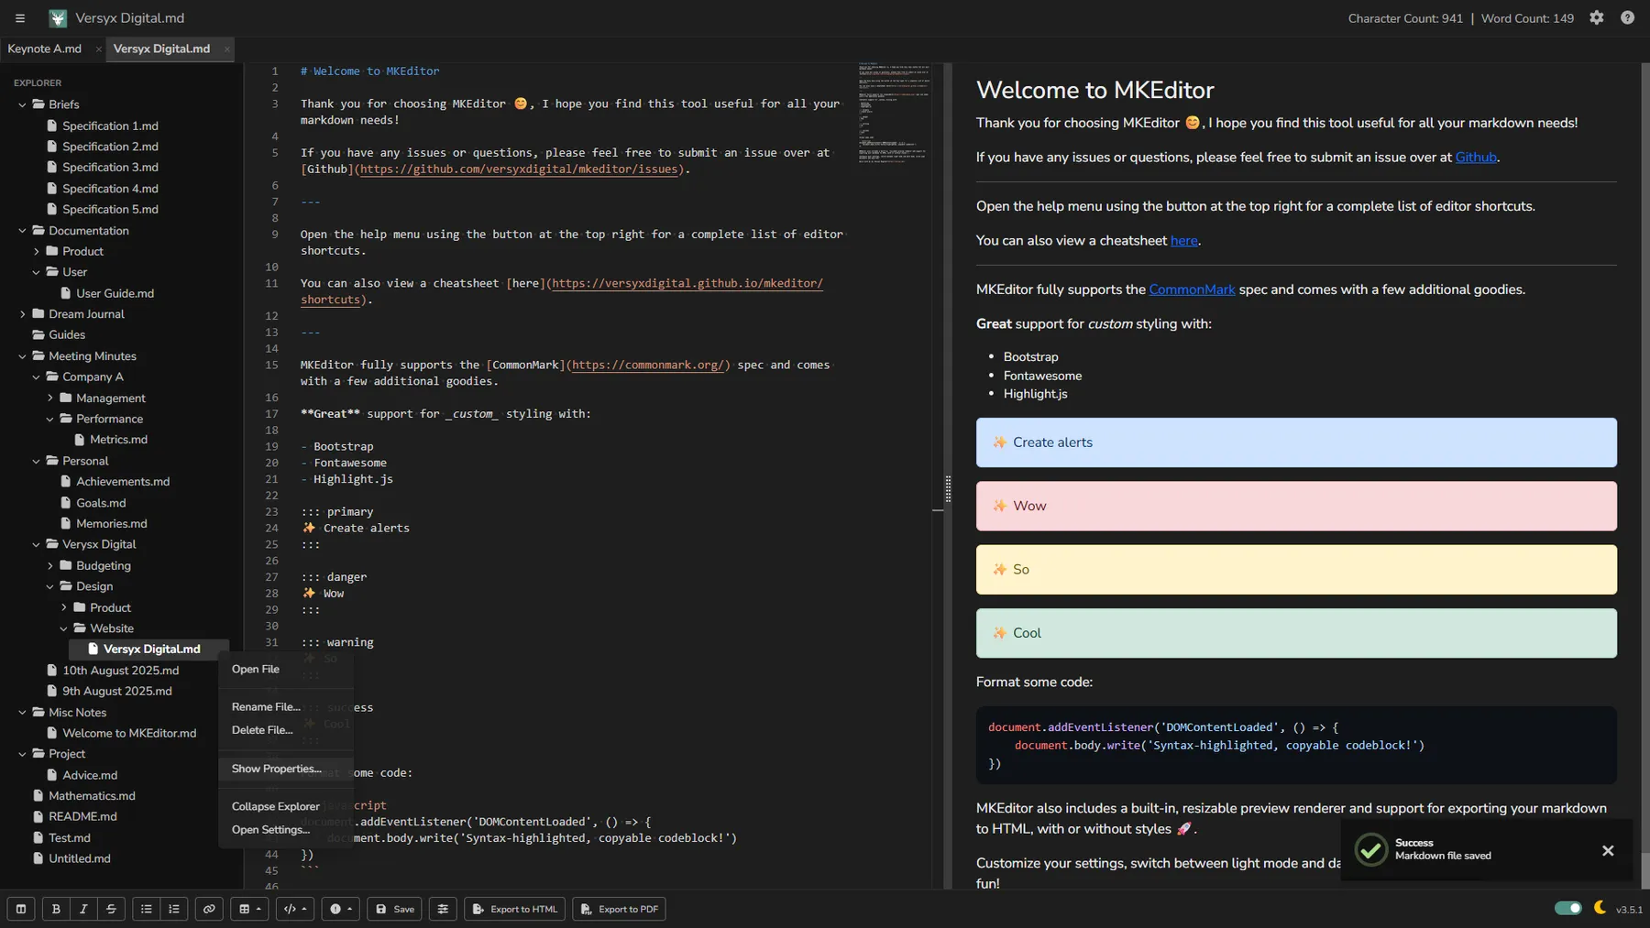1650x928 pixels.
Task: Apply bold formatting from the toolbar
Action: click(56, 909)
